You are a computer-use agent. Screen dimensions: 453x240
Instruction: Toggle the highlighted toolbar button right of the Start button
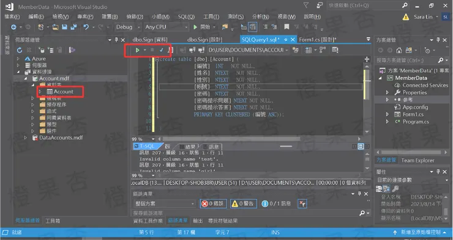pyautogui.click(x=253, y=27)
